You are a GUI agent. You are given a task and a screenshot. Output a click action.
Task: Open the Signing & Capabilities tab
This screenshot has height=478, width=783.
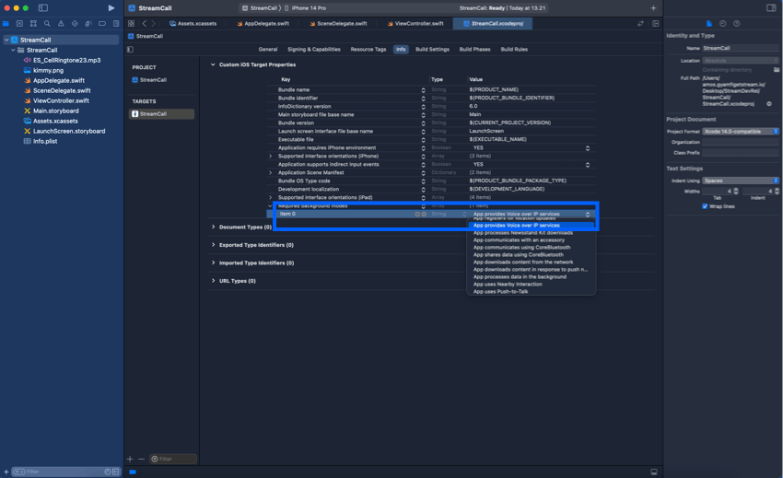click(313, 50)
